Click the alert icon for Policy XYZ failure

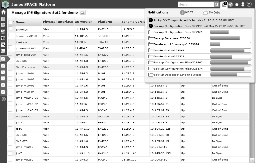coord(151,20)
